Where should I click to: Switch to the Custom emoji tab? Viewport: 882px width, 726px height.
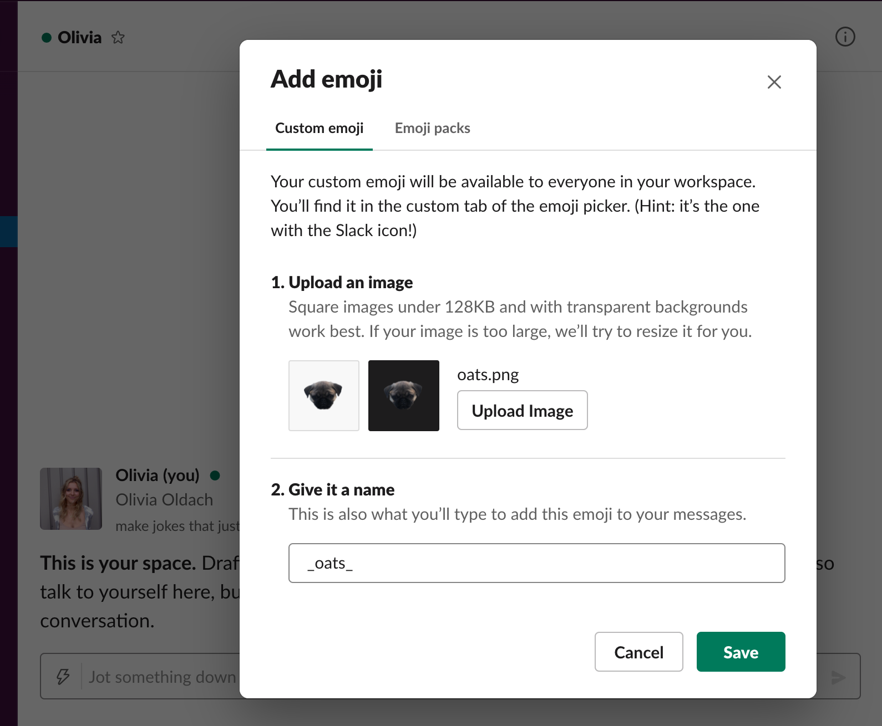[320, 129]
